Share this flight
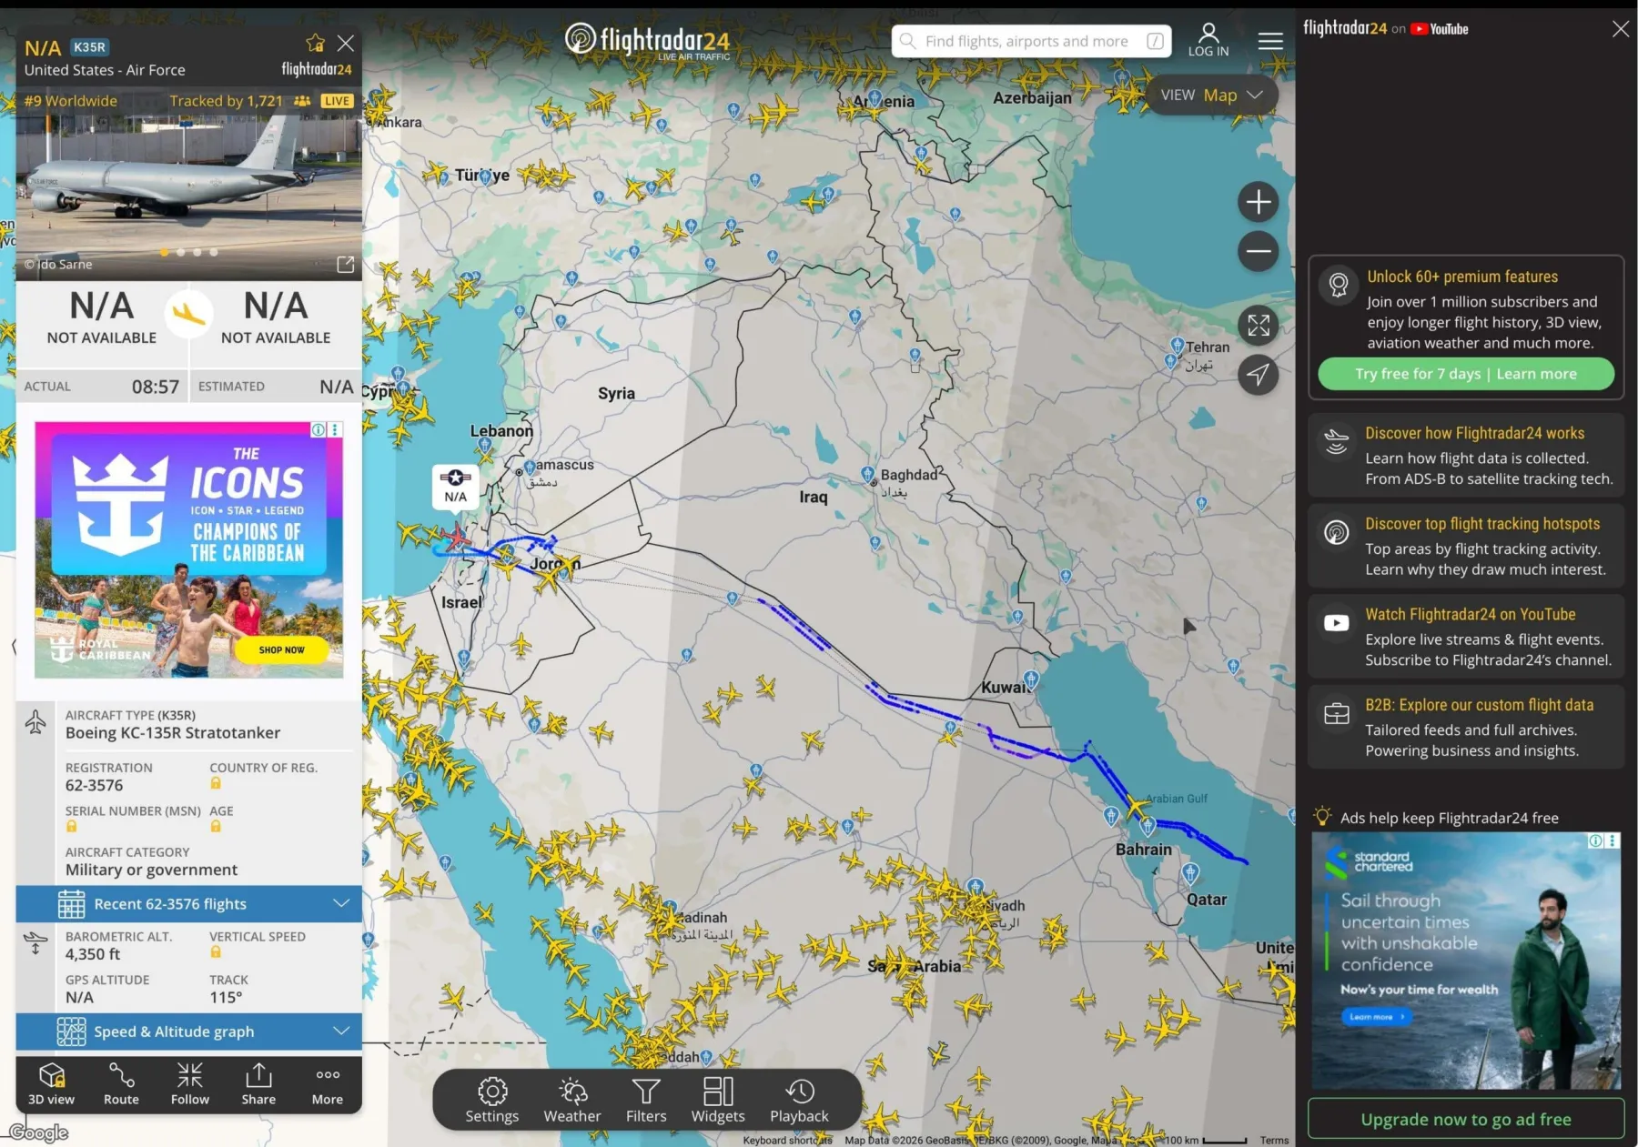The width and height of the screenshot is (1638, 1147). pyautogui.click(x=258, y=1084)
